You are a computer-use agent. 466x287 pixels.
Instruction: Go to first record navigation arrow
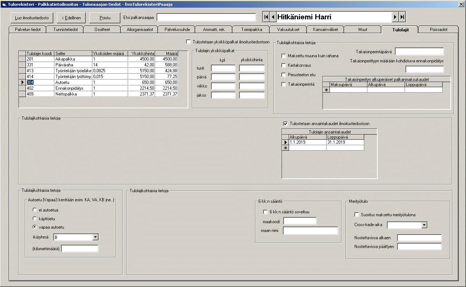[x=266, y=17]
